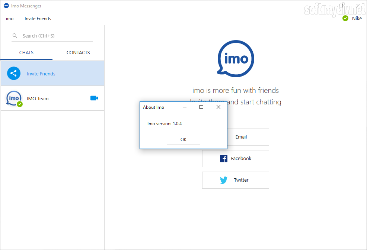The image size is (367, 250).
Task: Invite friends via Email button
Action: tap(248, 137)
